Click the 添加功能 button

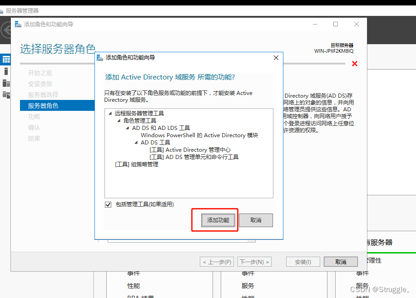(218, 220)
